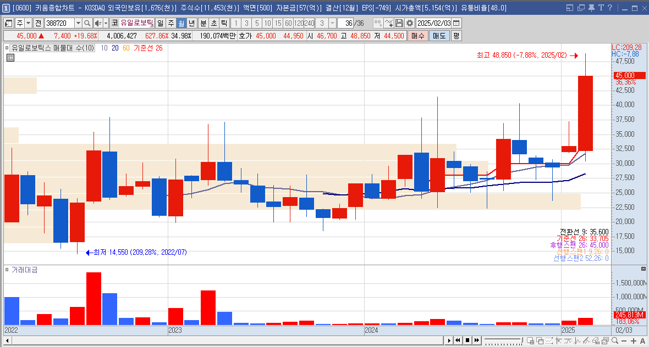Click the 거래대금 panel label
649x347 pixels.
(24, 270)
